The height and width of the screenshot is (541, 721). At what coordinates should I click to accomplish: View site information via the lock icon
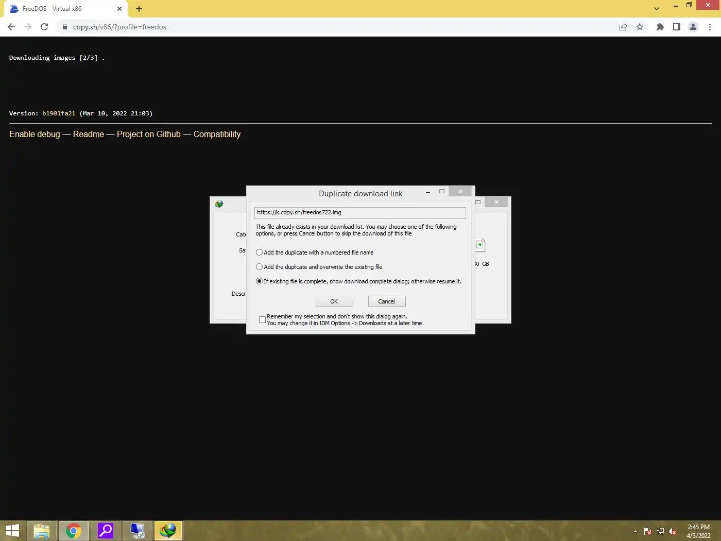64,27
